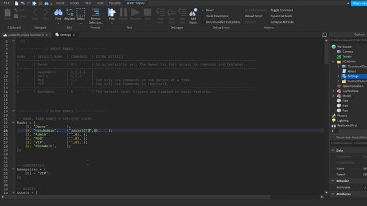
Task: Fold the Gamepasses table at line 34
Action: pyautogui.click(x=13, y=169)
